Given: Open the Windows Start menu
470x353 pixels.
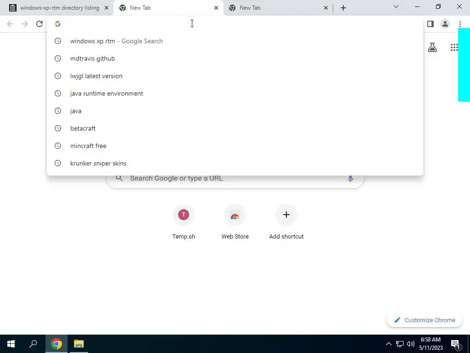Looking at the screenshot, I should pos(11,344).
